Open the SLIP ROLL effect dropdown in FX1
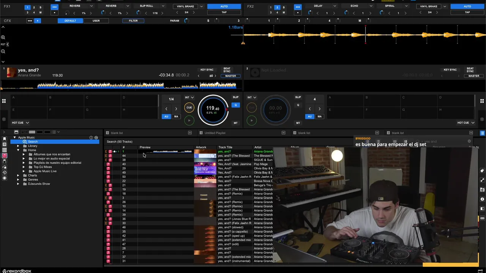The image size is (486, 273). click(163, 6)
